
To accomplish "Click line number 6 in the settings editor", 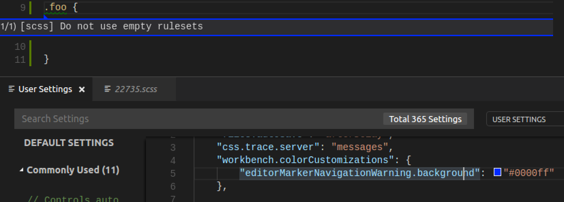I will tap(173, 186).
